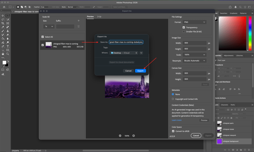The image size is (254, 152).
Task: Switch to the 2-Up preview tab
Action: pos(99,17)
